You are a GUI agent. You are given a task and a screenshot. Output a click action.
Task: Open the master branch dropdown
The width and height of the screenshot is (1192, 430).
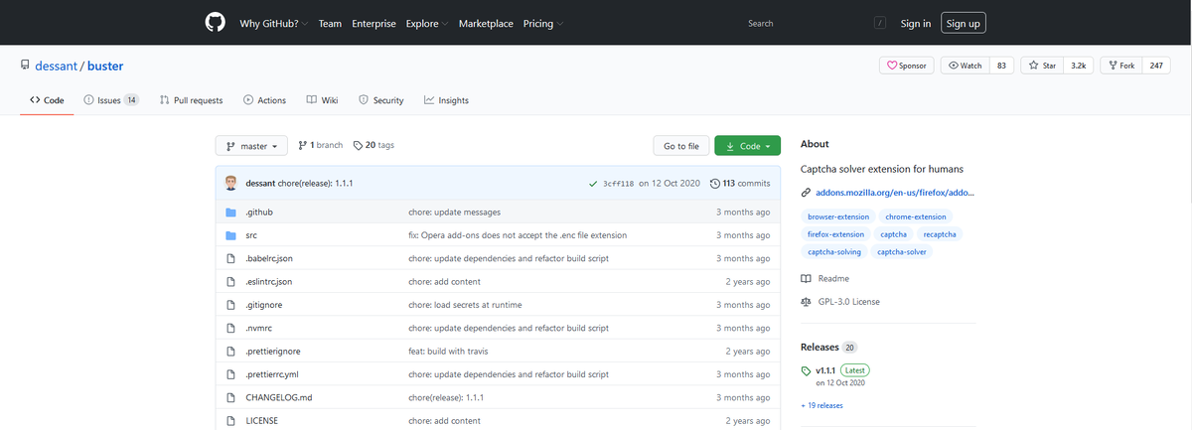click(x=252, y=146)
